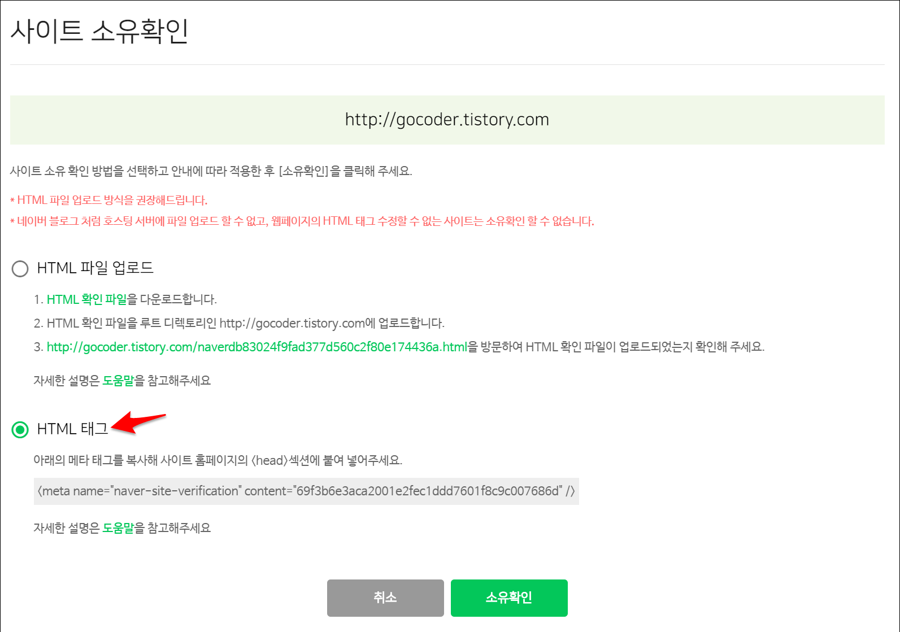Open the naverdb83024f9fad377d560c2f80e174436a.html verification URL
This screenshot has width=900, height=632.
(x=257, y=347)
